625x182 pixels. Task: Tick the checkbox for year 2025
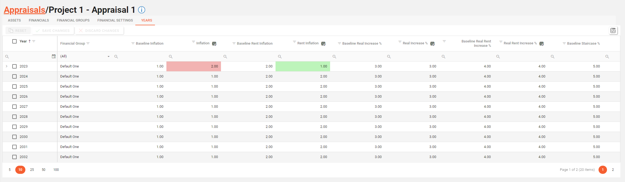14,87
